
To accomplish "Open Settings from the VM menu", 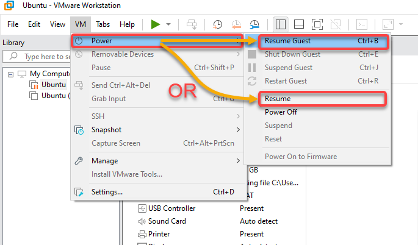I will tap(157, 192).
